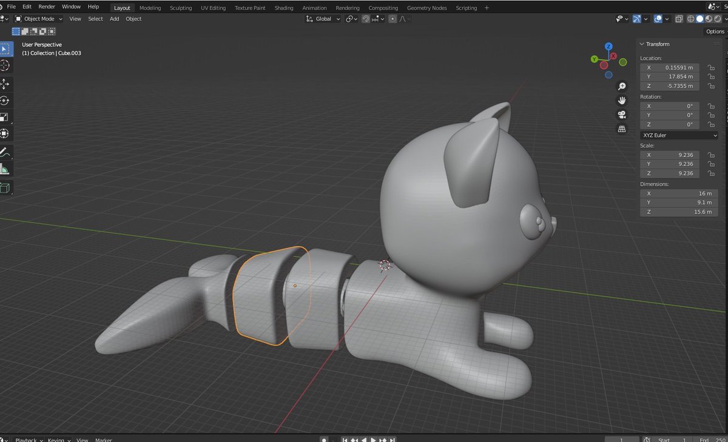This screenshot has height=442, width=728.
Task: Open the Options dropdown
Action: (x=715, y=32)
